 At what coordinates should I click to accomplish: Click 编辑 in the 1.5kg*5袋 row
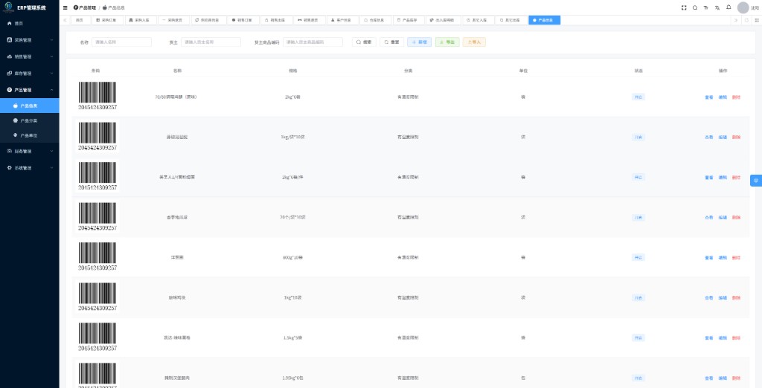click(723, 338)
